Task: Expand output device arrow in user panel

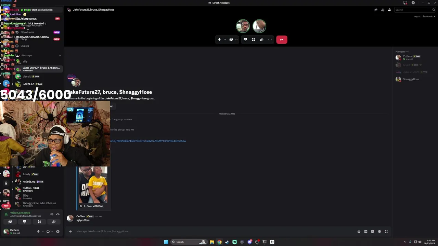Action: click(52, 231)
